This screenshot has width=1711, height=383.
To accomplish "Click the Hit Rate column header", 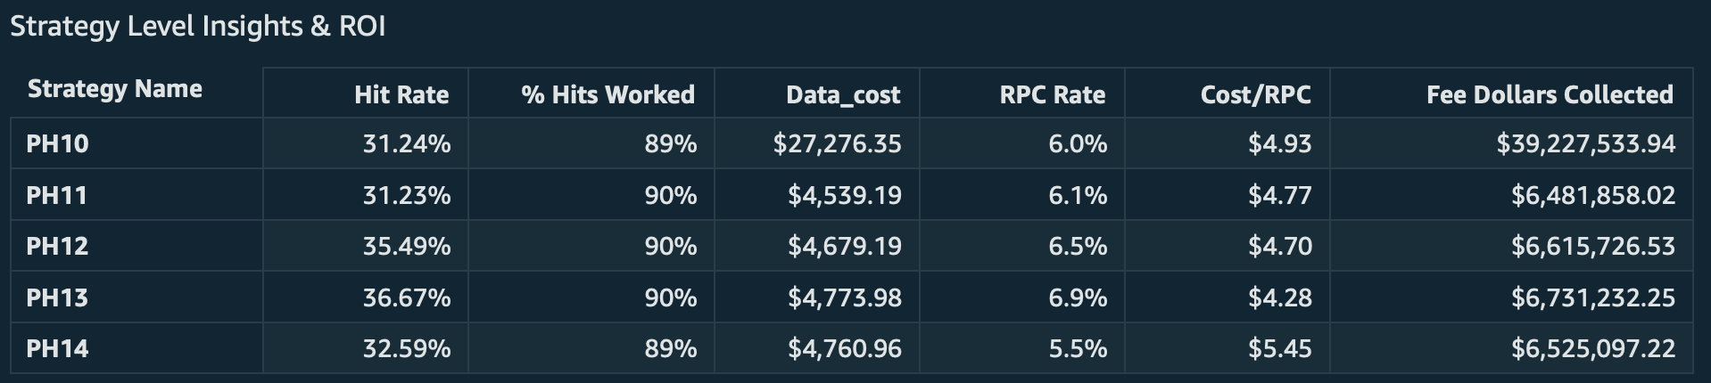I will click(401, 94).
